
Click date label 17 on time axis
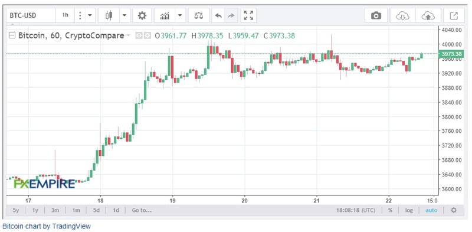coord(28,200)
